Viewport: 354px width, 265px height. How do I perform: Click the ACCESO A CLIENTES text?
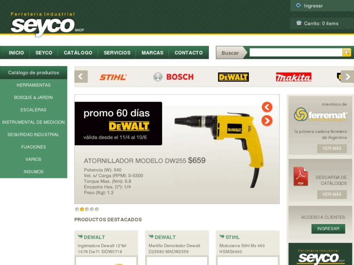click(x=323, y=217)
